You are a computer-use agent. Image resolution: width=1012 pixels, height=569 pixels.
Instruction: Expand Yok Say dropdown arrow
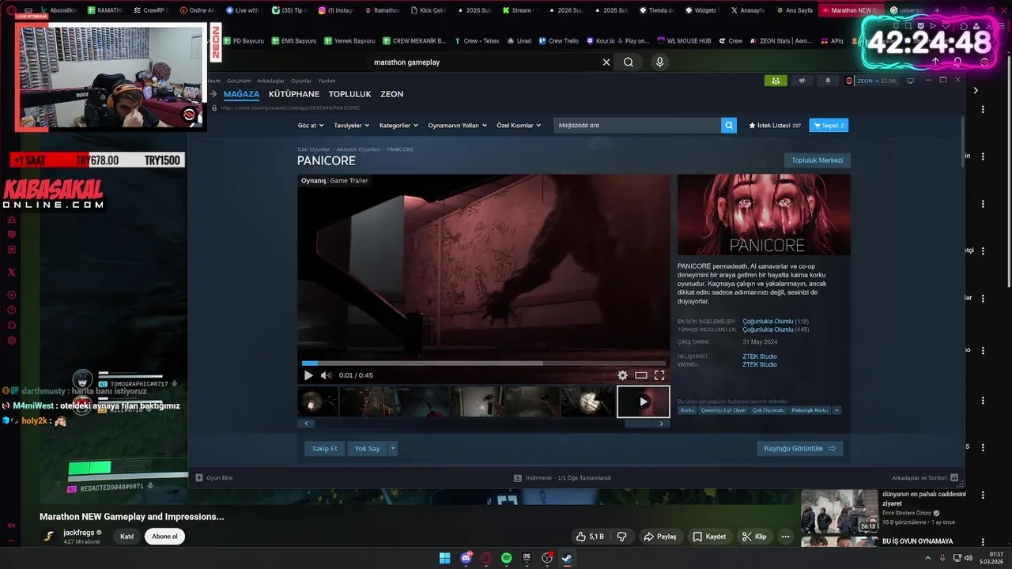tap(393, 448)
